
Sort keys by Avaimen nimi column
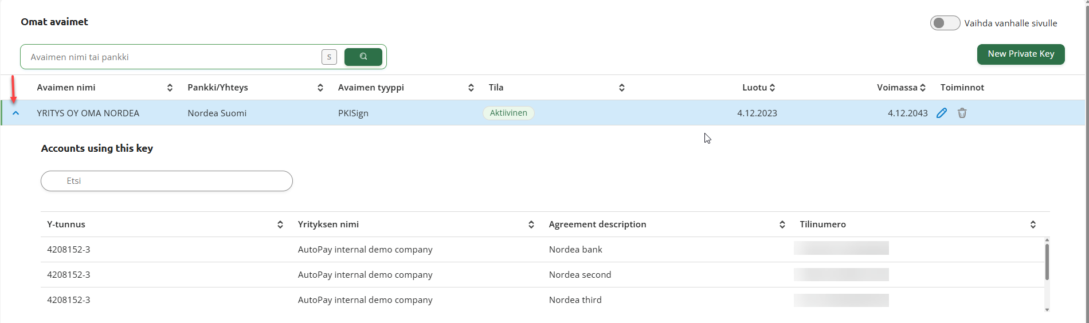(x=170, y=88)
